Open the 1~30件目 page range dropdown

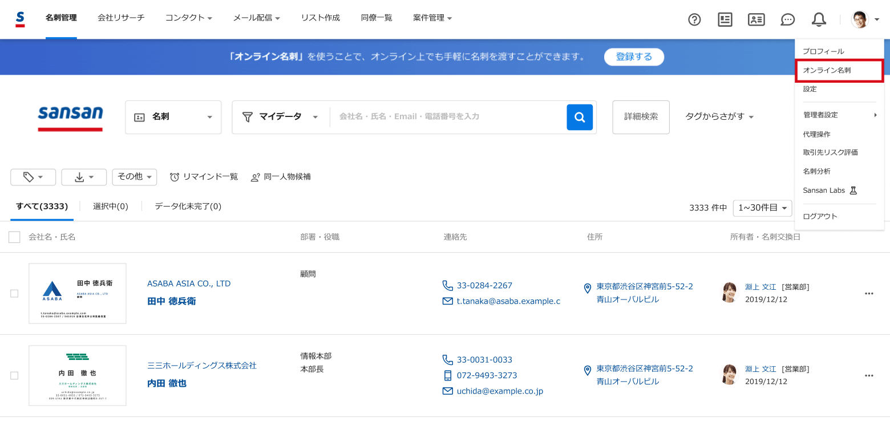763,208
